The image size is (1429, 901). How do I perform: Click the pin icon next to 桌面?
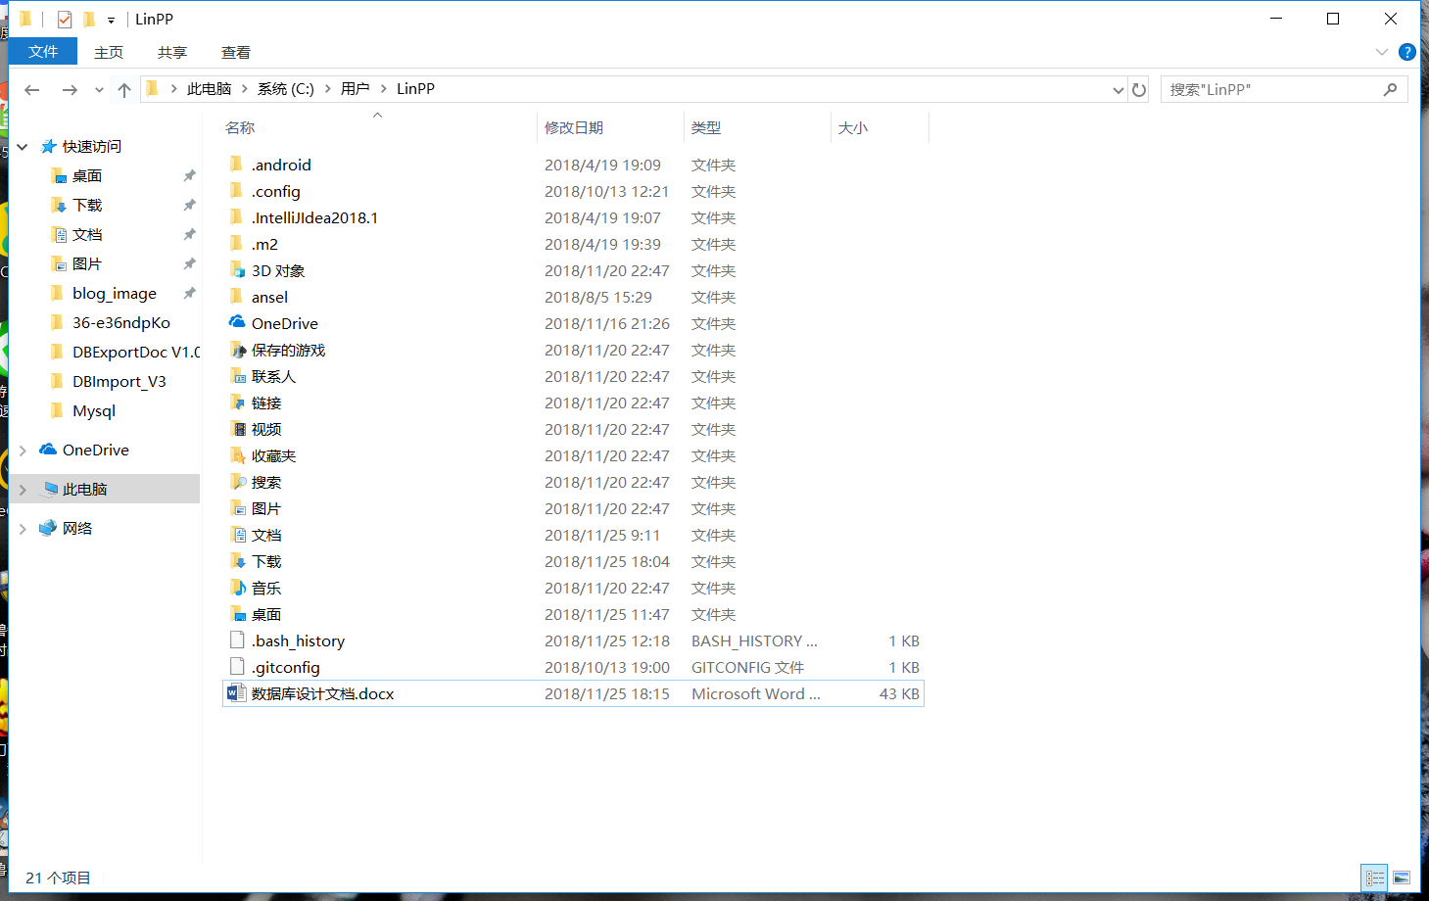[x=190, y=176]
